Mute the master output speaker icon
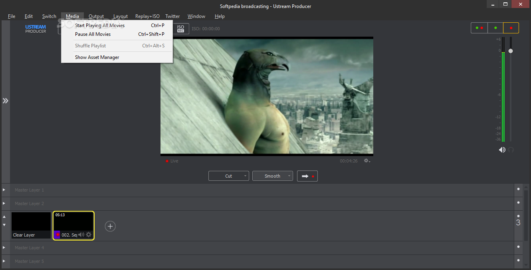The width and height of the screenshot is (531, 270). 502,150
